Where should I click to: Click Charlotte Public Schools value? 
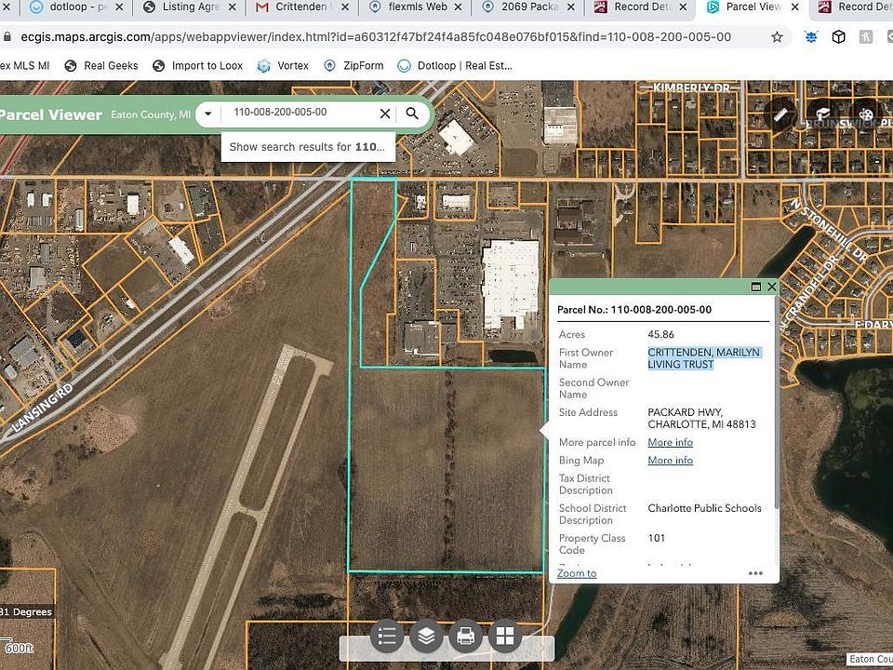[x=704, y=508]
